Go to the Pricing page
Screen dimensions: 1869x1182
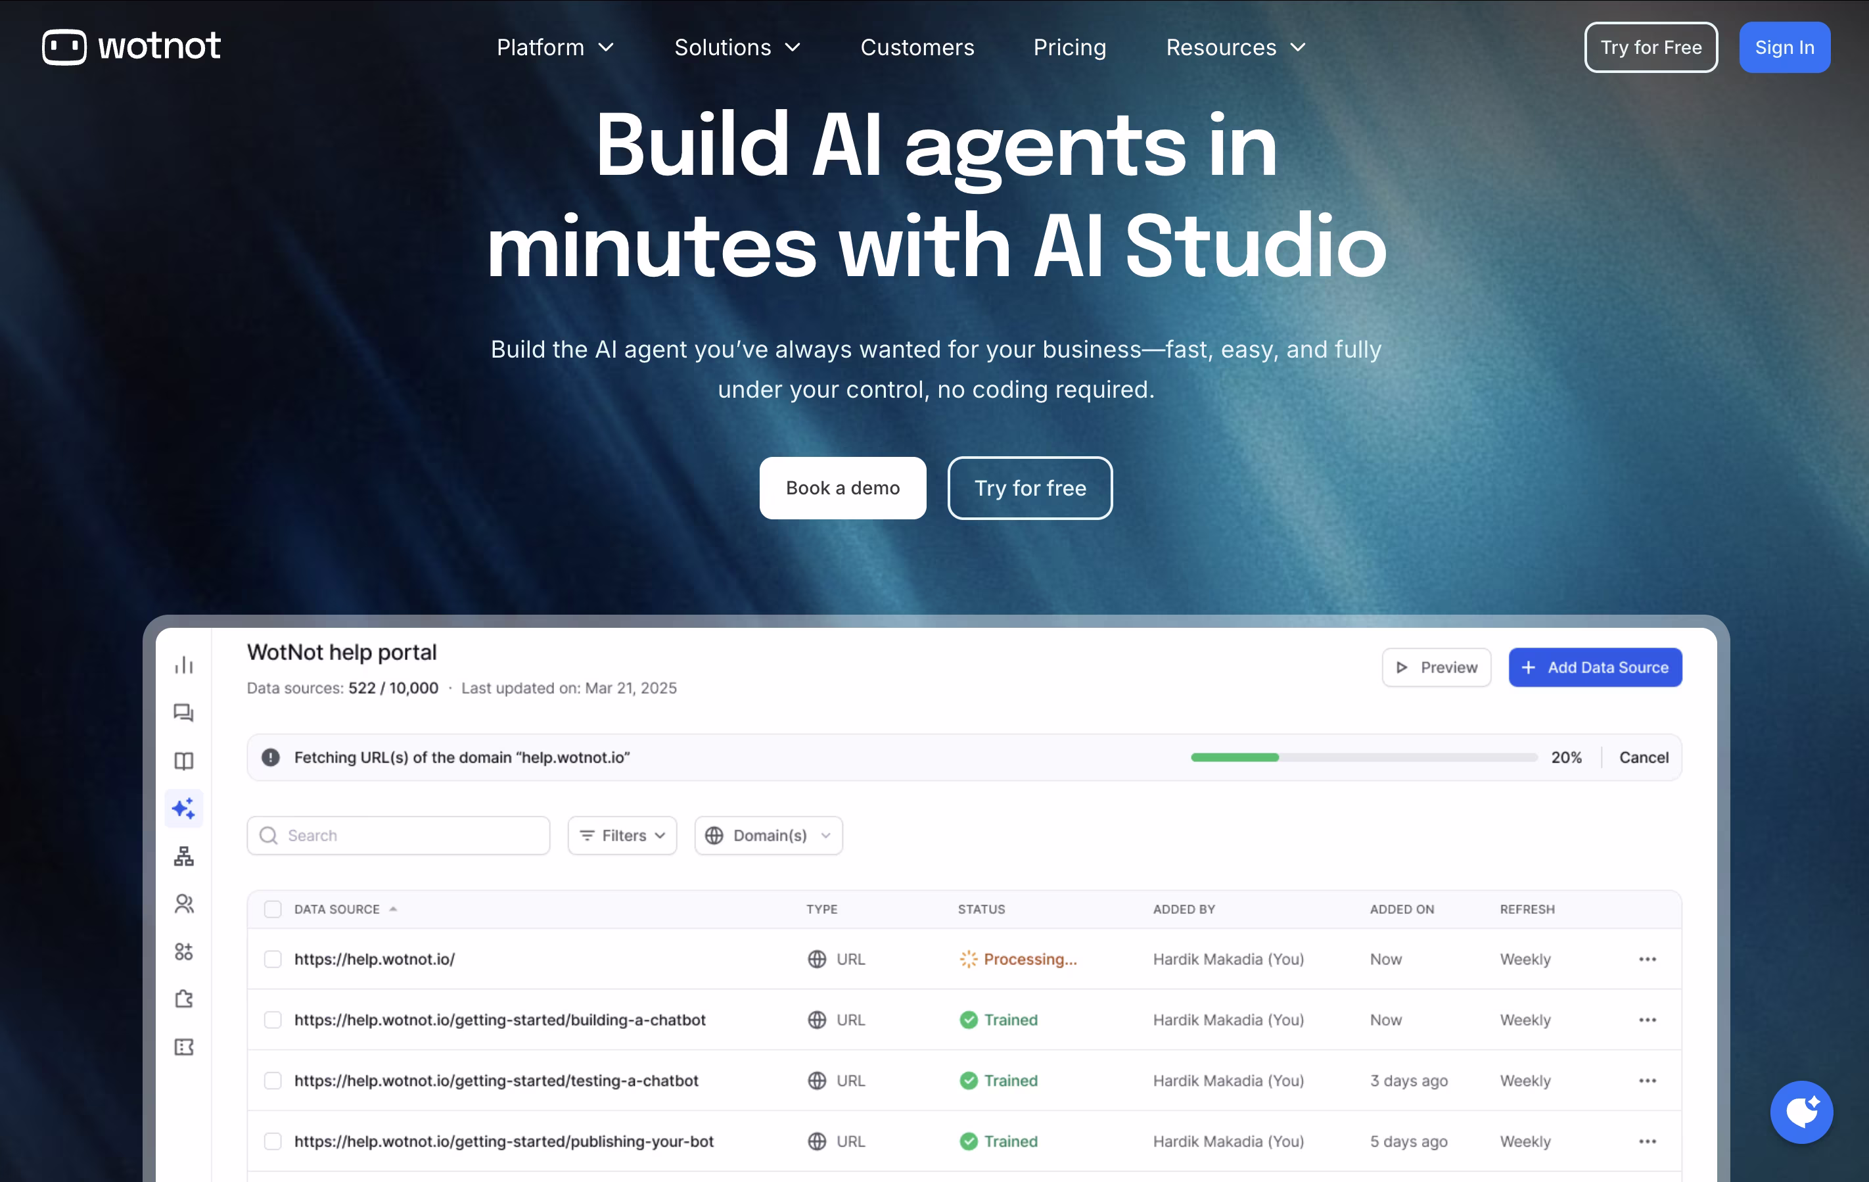[1070, 47]
